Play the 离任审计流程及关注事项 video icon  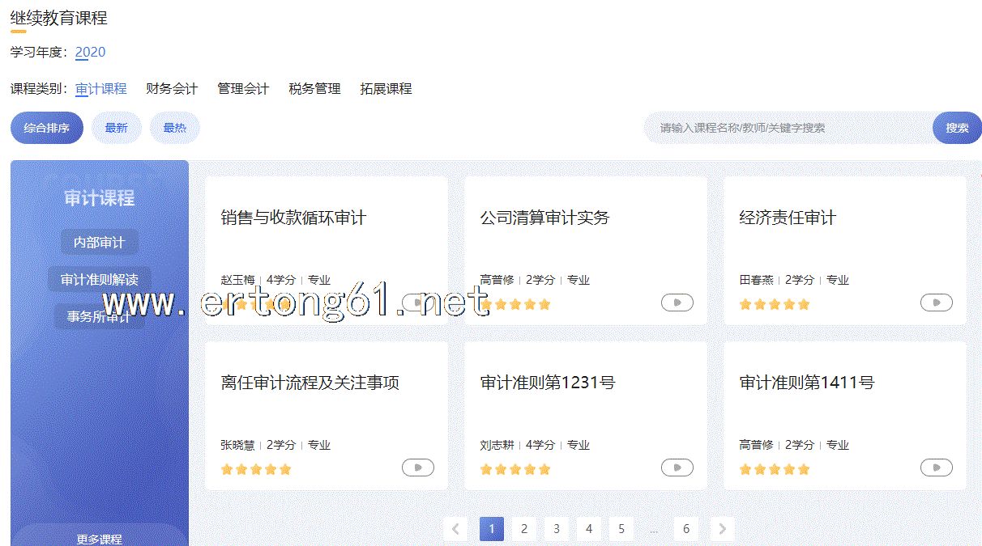[x=417, y=468]
